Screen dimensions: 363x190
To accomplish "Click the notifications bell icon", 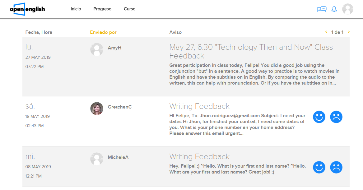I will pos(334,9).
